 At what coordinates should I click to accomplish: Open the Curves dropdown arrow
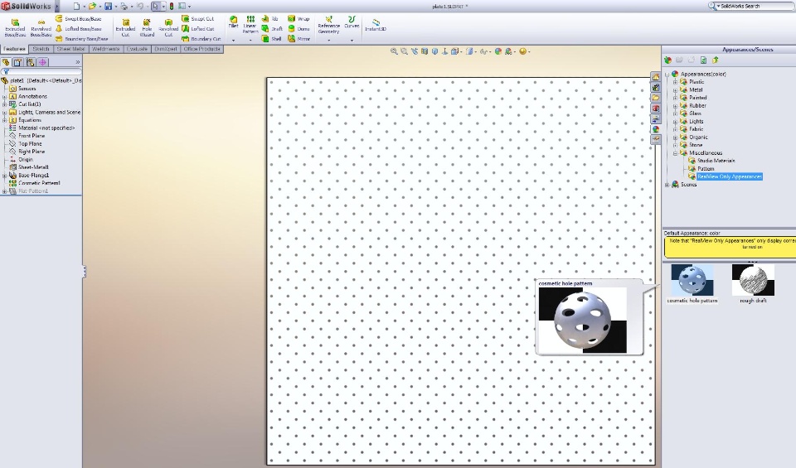tap(352, 40)
